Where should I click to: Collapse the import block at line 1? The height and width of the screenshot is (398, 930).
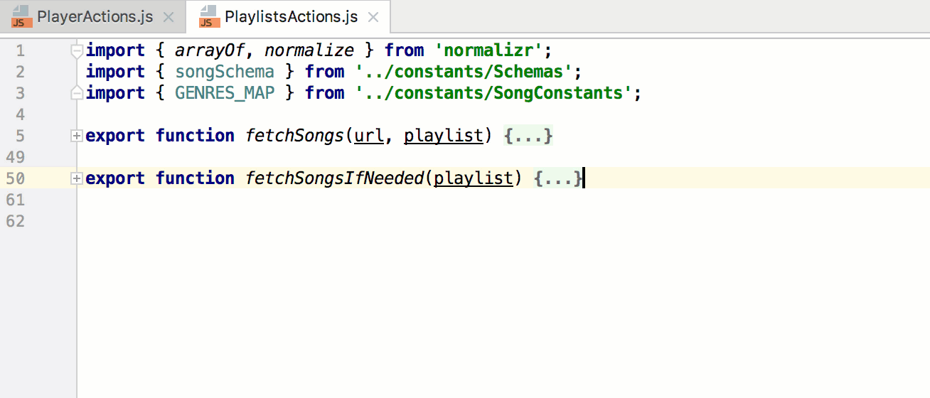pos(77,50)
